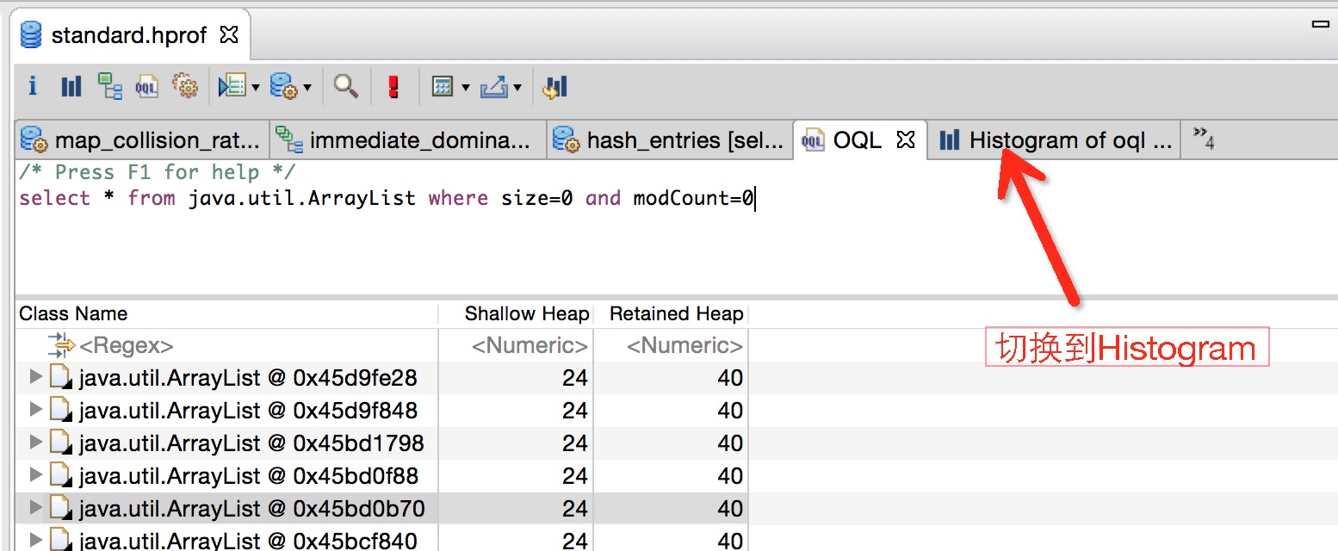Viewport: 1338px width, 551px height.
Task: Switch to the Histogram of oql tab
Action: pos(1056,140)
